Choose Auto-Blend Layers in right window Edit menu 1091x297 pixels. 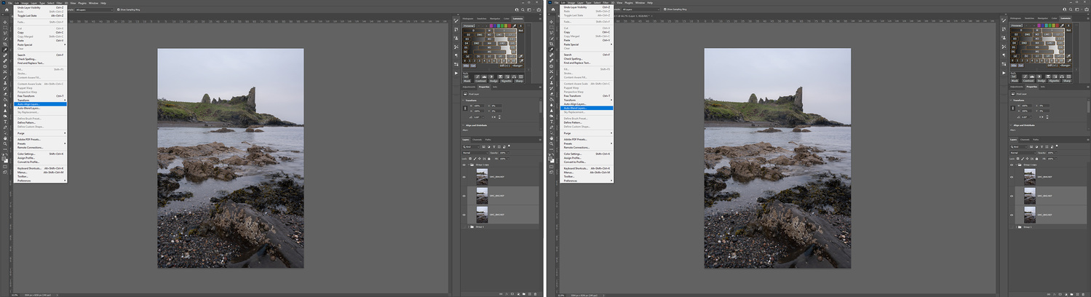pyautogui.click(x=588, y=108)
